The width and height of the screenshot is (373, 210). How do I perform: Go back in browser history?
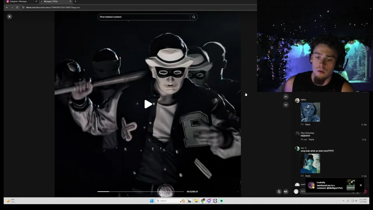point(7,7)
